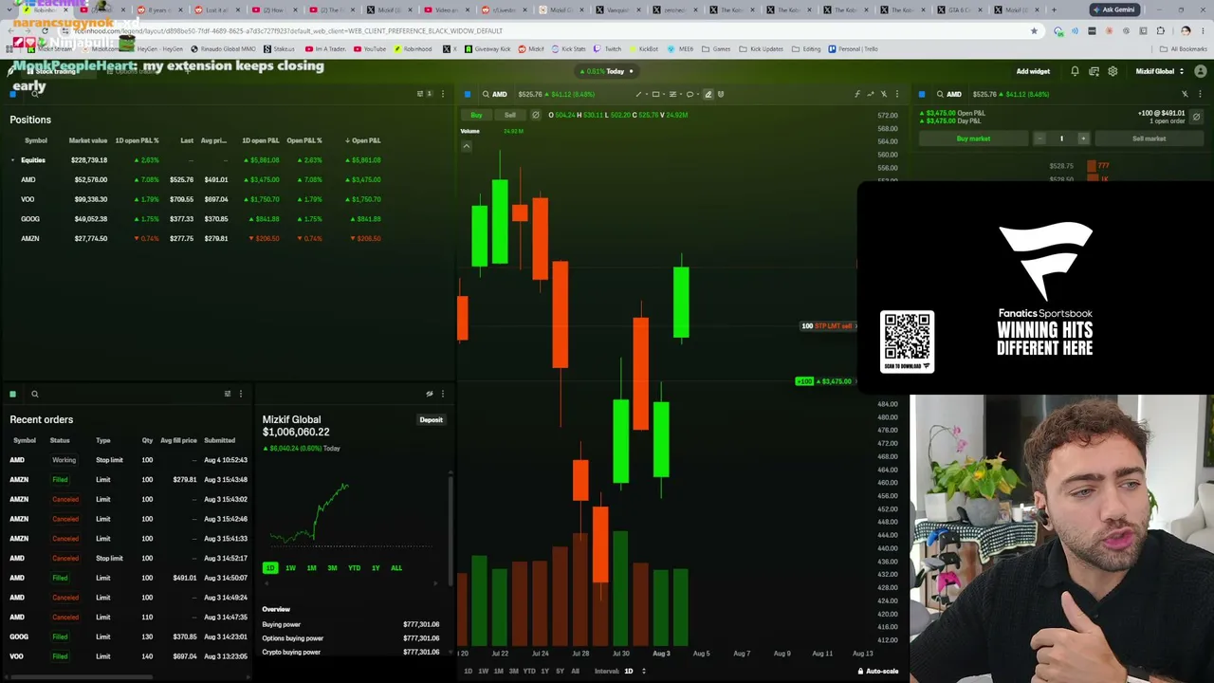Image resolution: width=1214 pixels, height=683 pixels.
Task: Open Recent orders column settings icon
Action: [228, 394]
